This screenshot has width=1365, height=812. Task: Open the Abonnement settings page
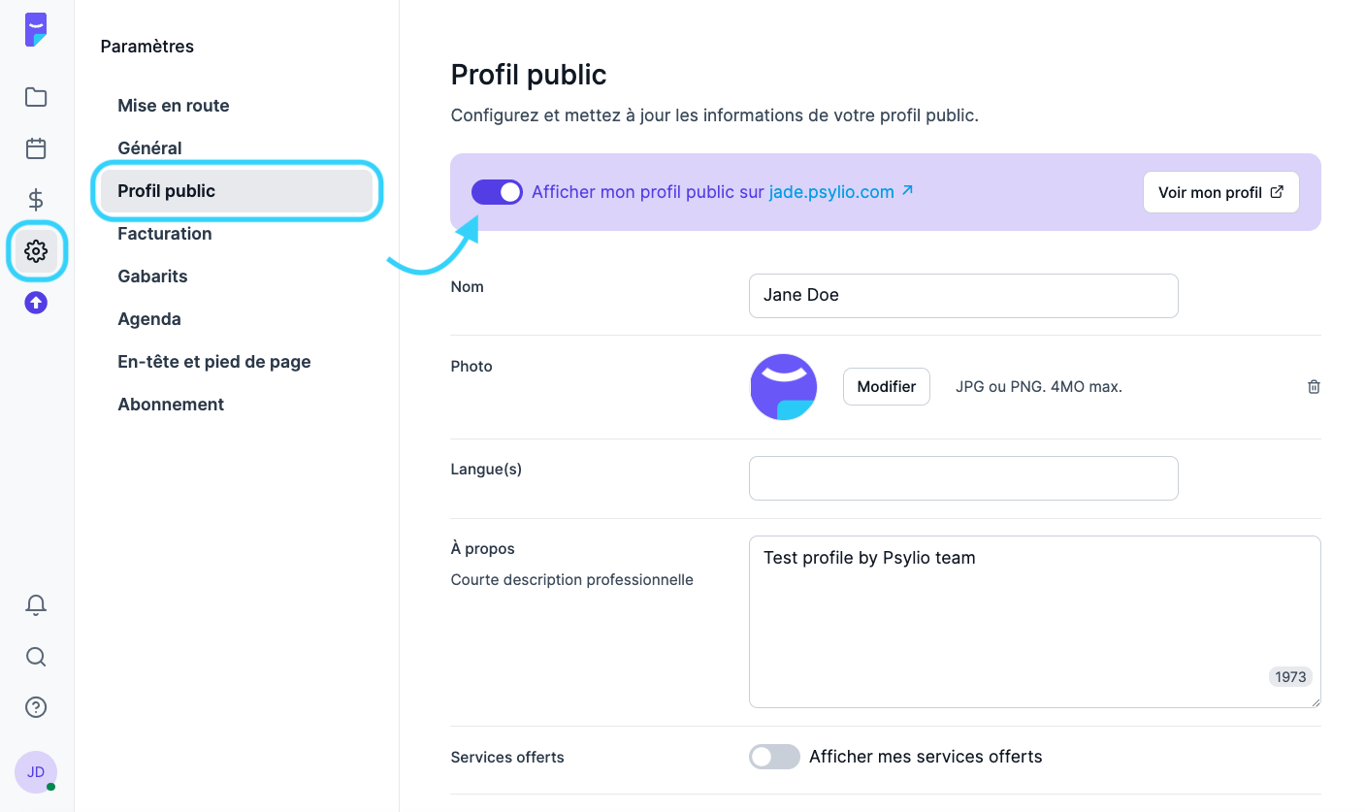(171, 405)
